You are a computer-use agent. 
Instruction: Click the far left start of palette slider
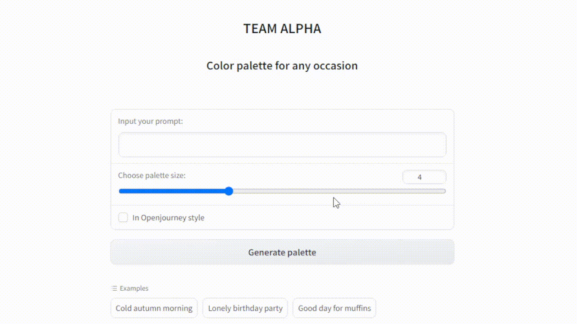point(120,191)
